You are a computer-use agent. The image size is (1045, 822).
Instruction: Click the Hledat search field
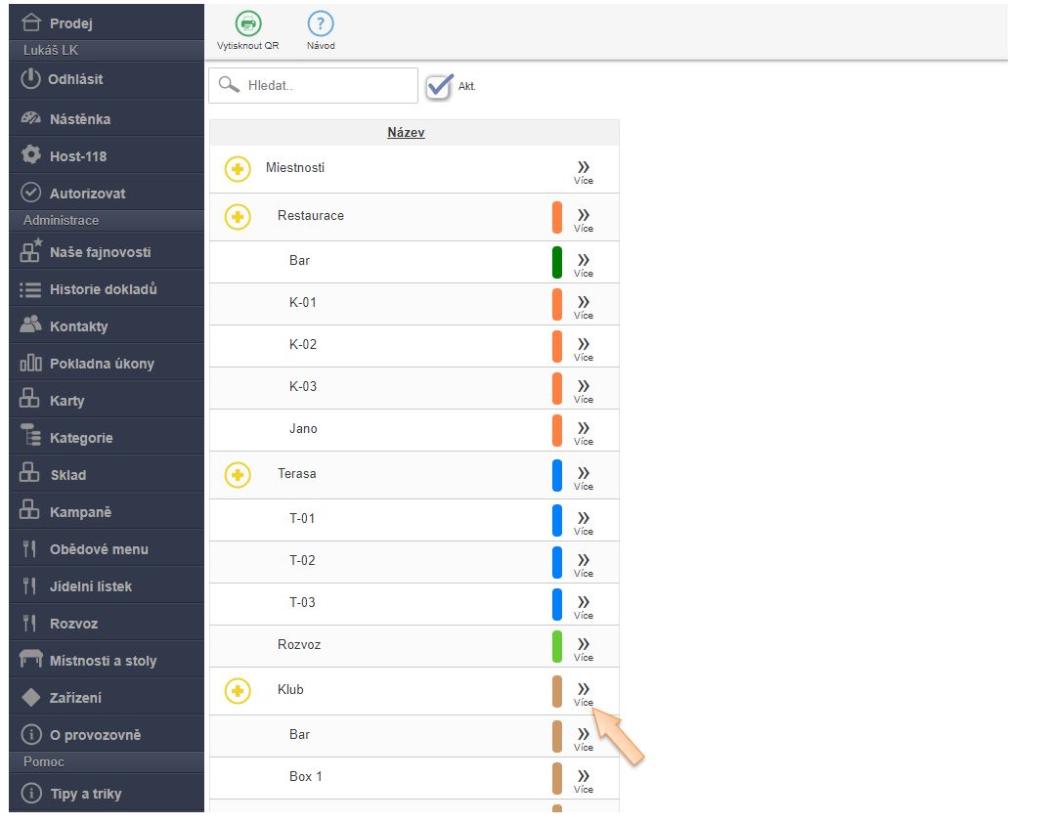point(325,85)
